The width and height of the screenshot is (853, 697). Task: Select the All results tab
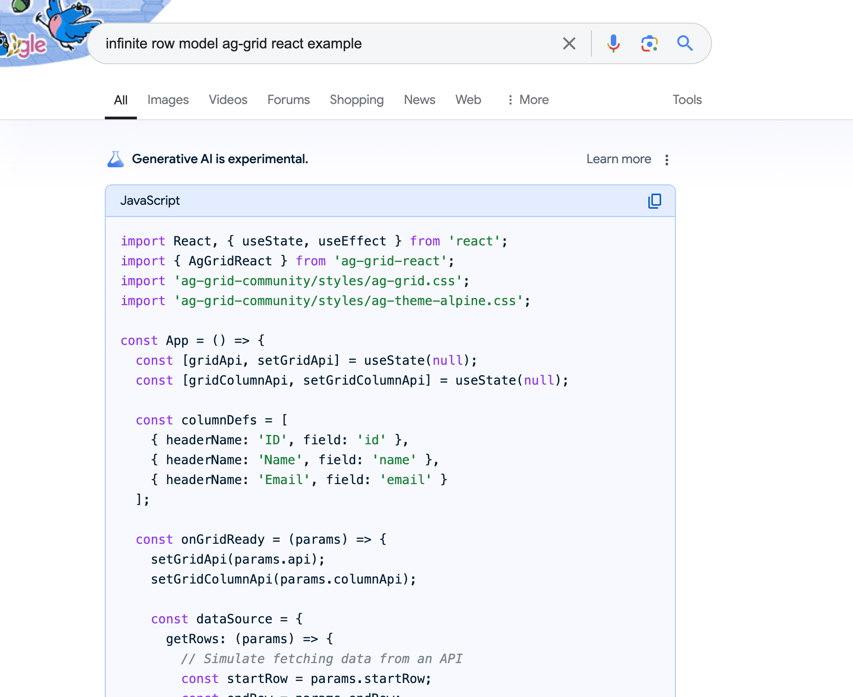click(121, 100)
